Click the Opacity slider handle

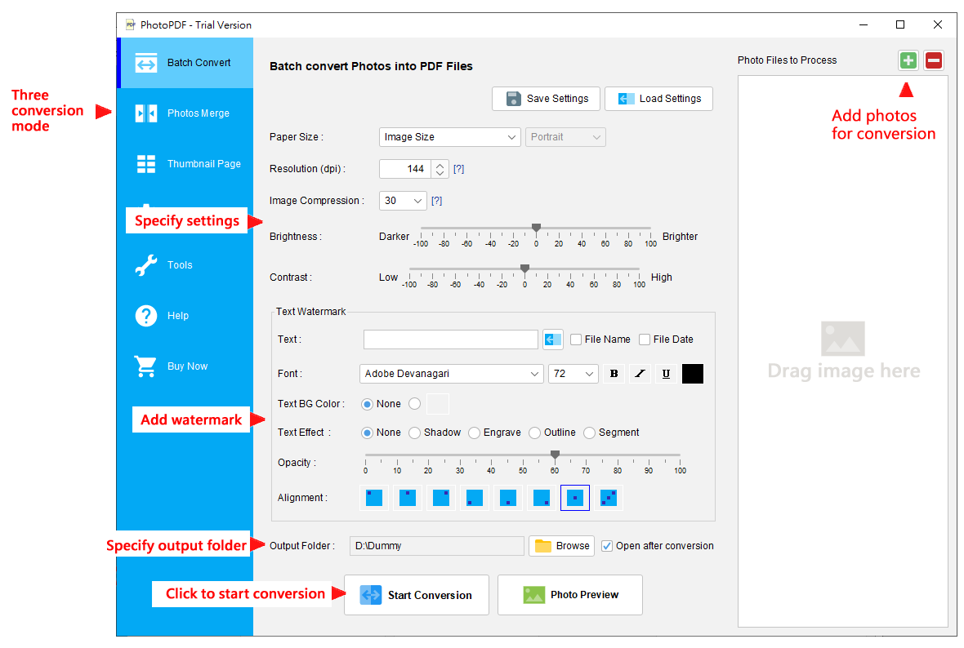(556, 455)
